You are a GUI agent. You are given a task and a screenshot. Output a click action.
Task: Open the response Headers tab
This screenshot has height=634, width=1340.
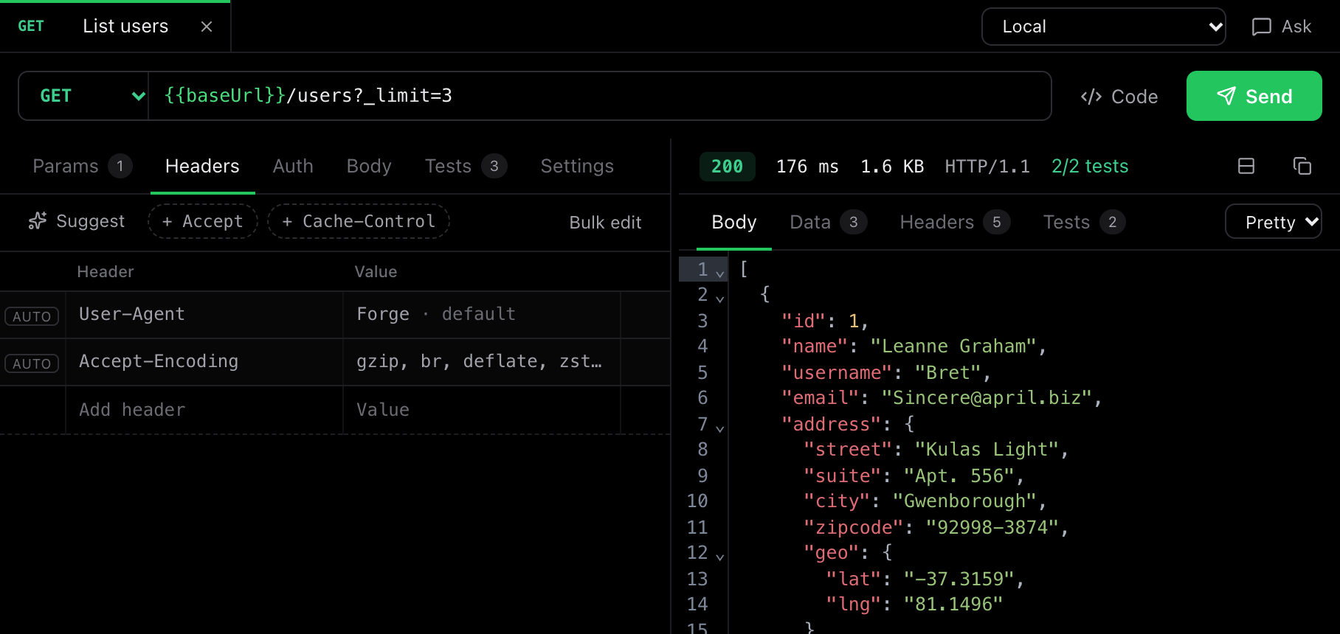coord(955,222)
